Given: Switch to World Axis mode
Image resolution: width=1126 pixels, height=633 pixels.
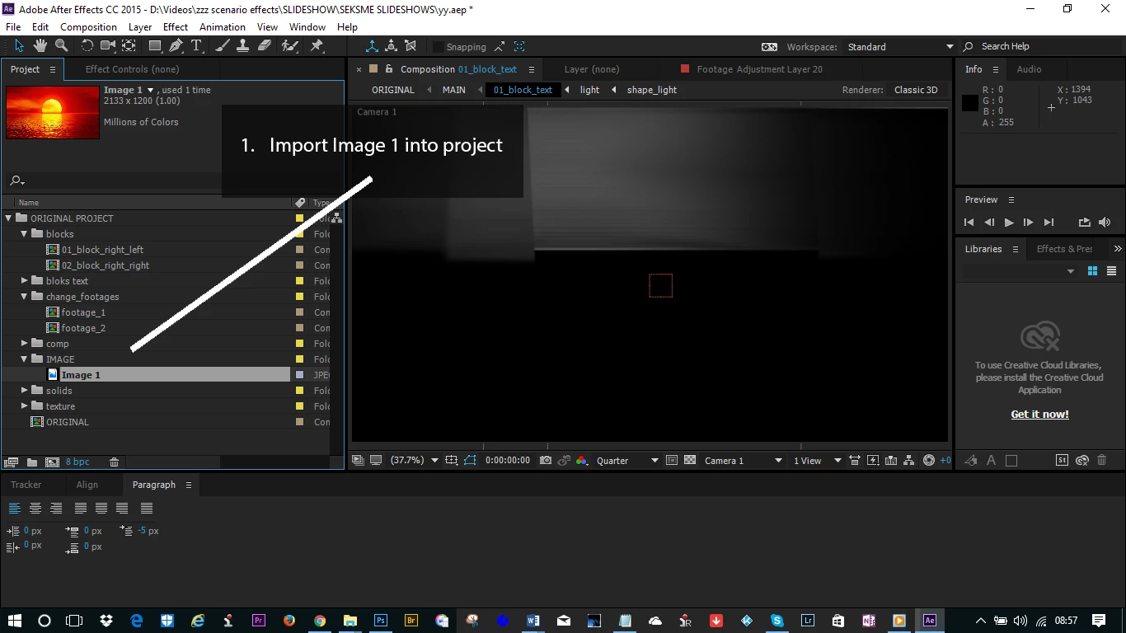Looking at the screenshot, I should click(x=392, y=46).
